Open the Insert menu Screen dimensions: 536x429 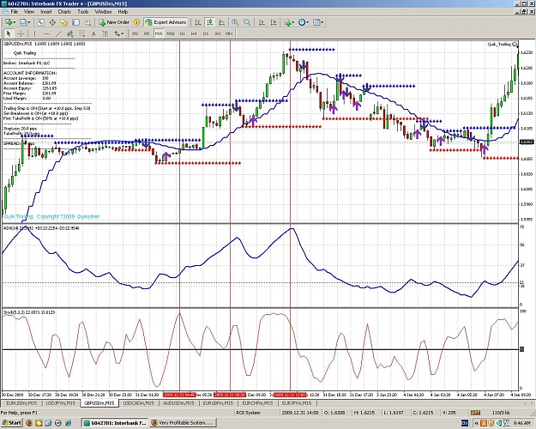[46, 12]
